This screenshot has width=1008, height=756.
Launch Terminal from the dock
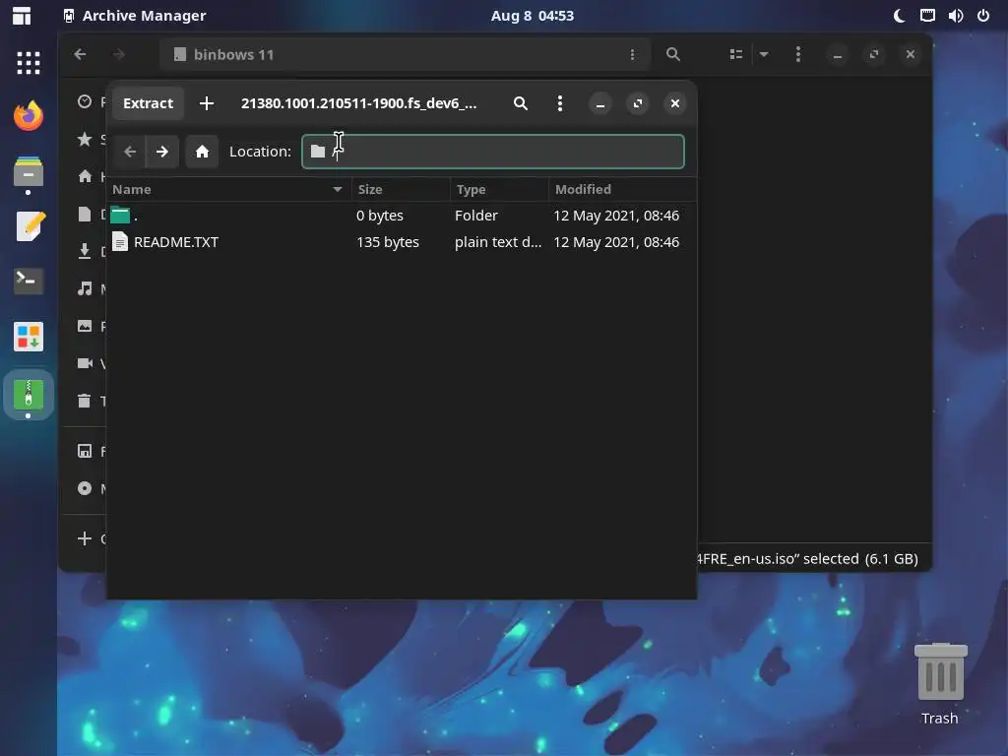pos(29,281)
